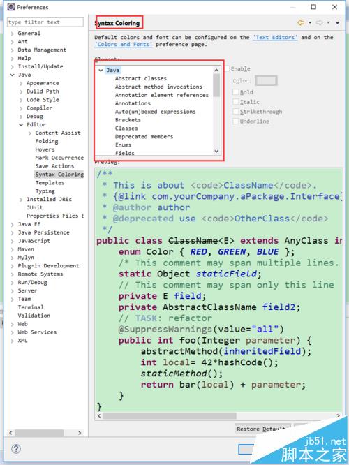Image resolution: width=349 pixels, height=465 pixels.
Task: Toggle the Italic checkbox
Action: [x=236, y=102]
